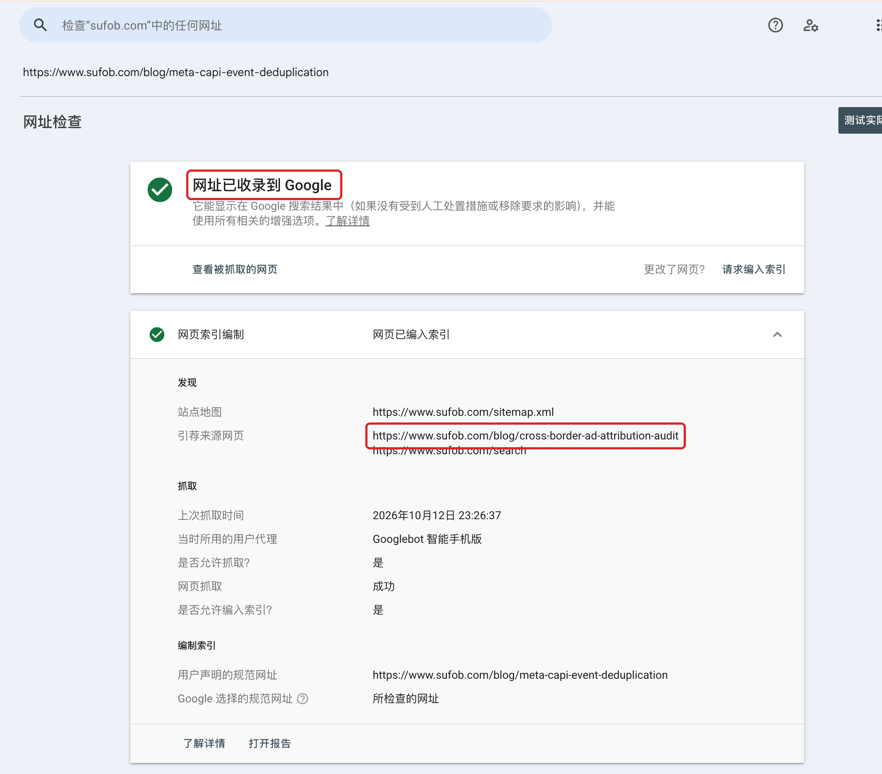Click the 是否允许抓取？ label
This screenshot has height=774, width=882.
pyautogui.click(x=213, y=563)
